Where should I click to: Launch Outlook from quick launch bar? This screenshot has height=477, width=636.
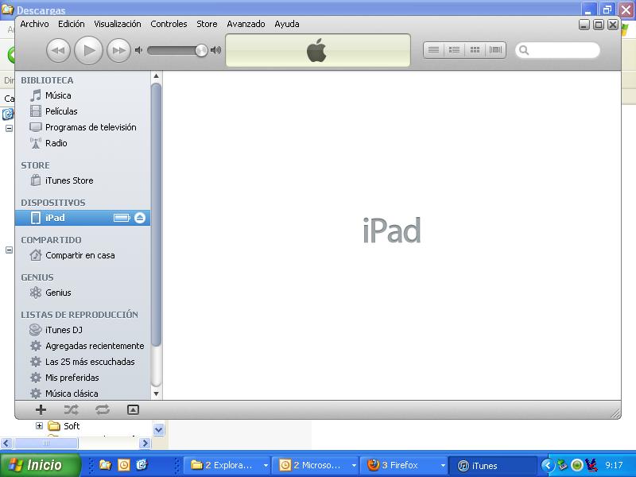(x=124, y=465)
